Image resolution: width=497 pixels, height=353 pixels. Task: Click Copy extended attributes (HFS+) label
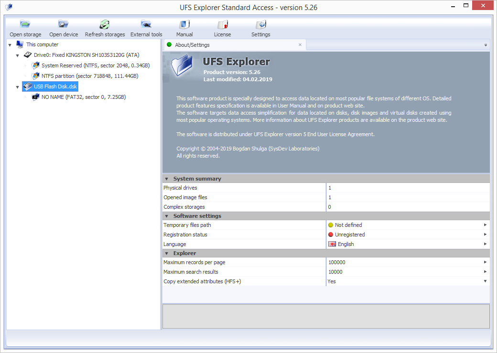[202, 281]
